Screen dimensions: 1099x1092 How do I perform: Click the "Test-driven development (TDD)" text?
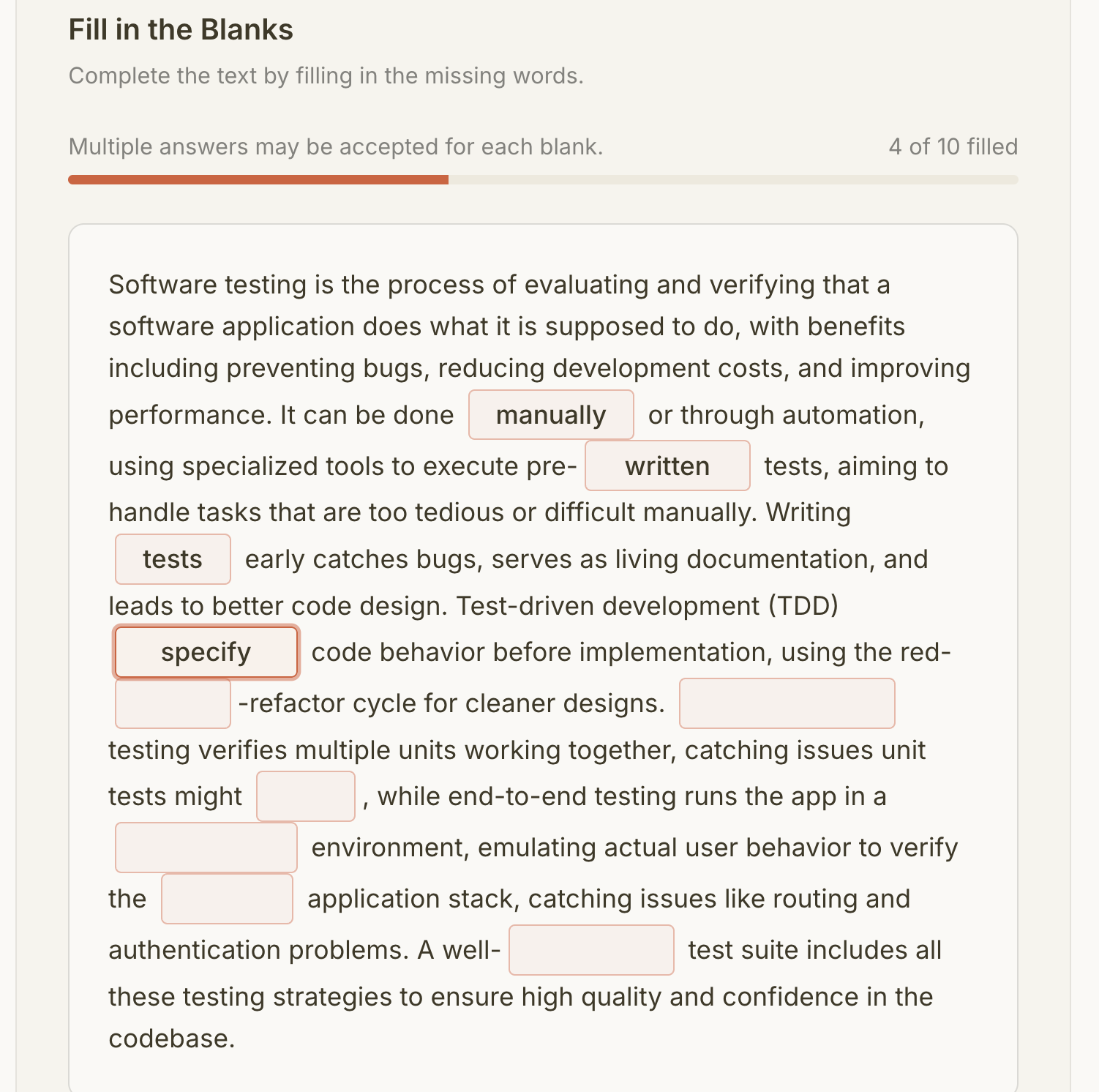coord(647,606)
